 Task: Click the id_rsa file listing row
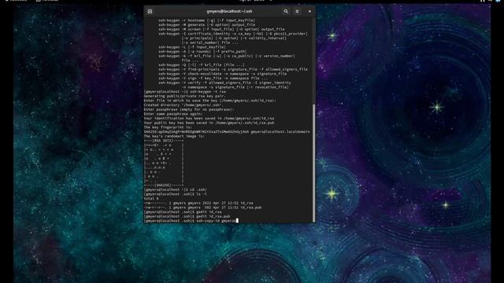pyautogui.click(x=198, y=204)
